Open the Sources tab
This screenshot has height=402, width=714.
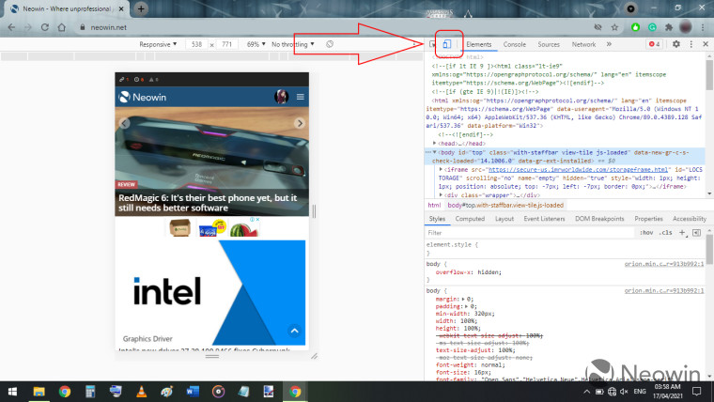549,45
